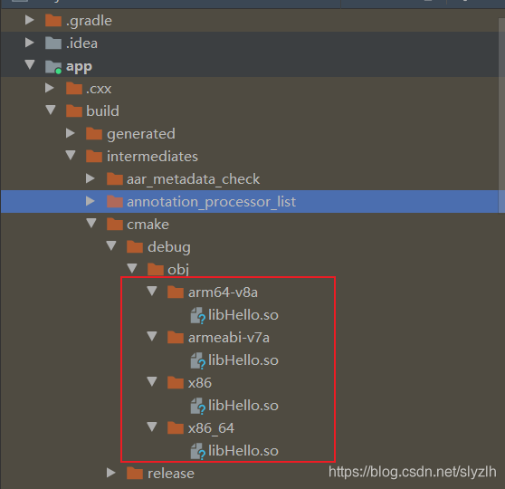The height and width of the screenshot is (489, 505).
Task: Click the annotation_processor_list folder icon
Action: click(115, 201)
